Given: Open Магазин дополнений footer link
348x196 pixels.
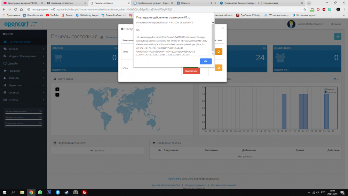Looking at the screenshot, I should tap(223, 185).
